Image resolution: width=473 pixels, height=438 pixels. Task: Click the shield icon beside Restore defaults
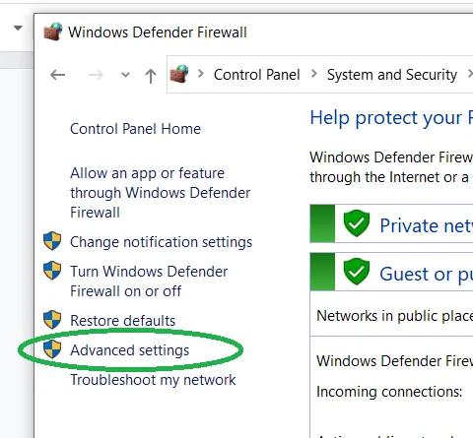52,320
